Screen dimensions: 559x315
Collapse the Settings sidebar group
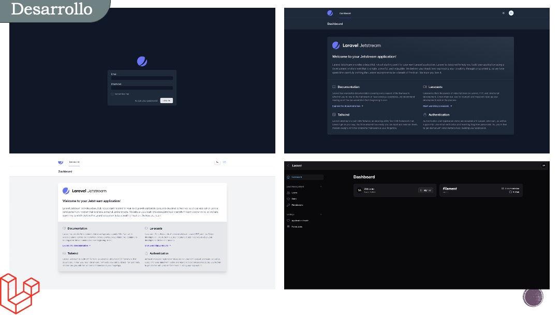321,214
